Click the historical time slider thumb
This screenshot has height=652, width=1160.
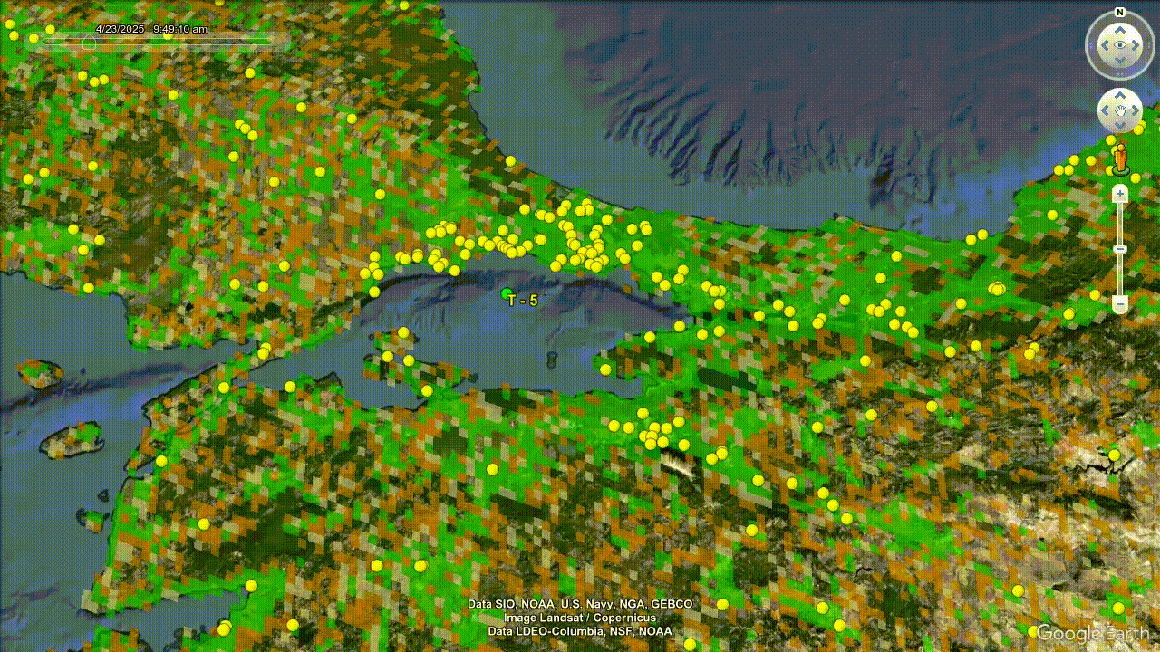point(89,41)
